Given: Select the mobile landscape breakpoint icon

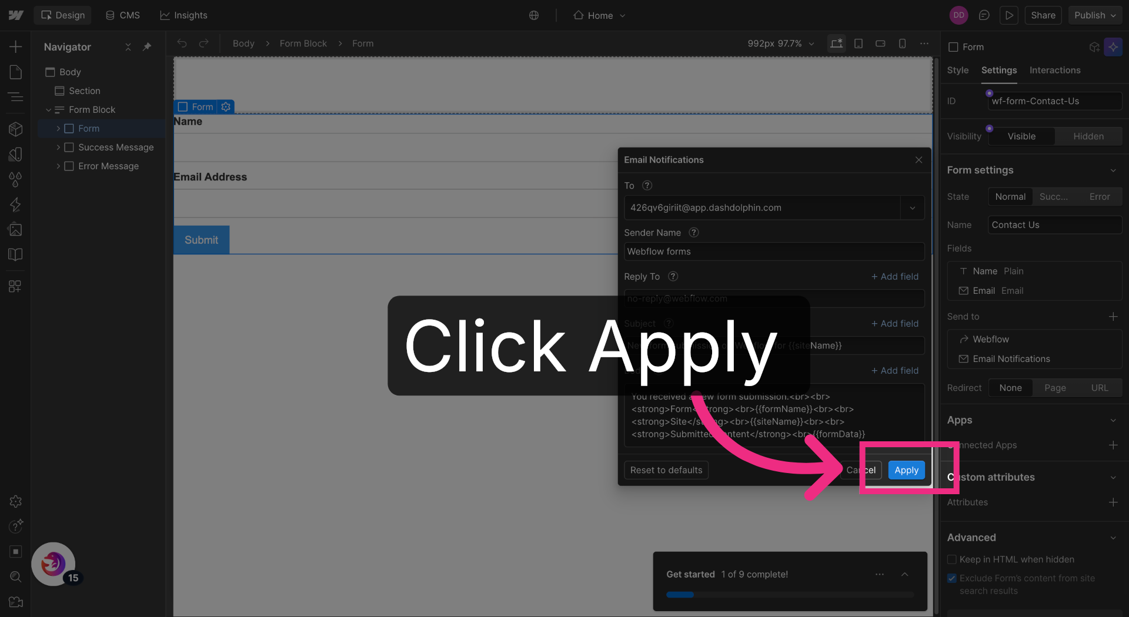Looking at the screenshot, I should tap(880, 43).
